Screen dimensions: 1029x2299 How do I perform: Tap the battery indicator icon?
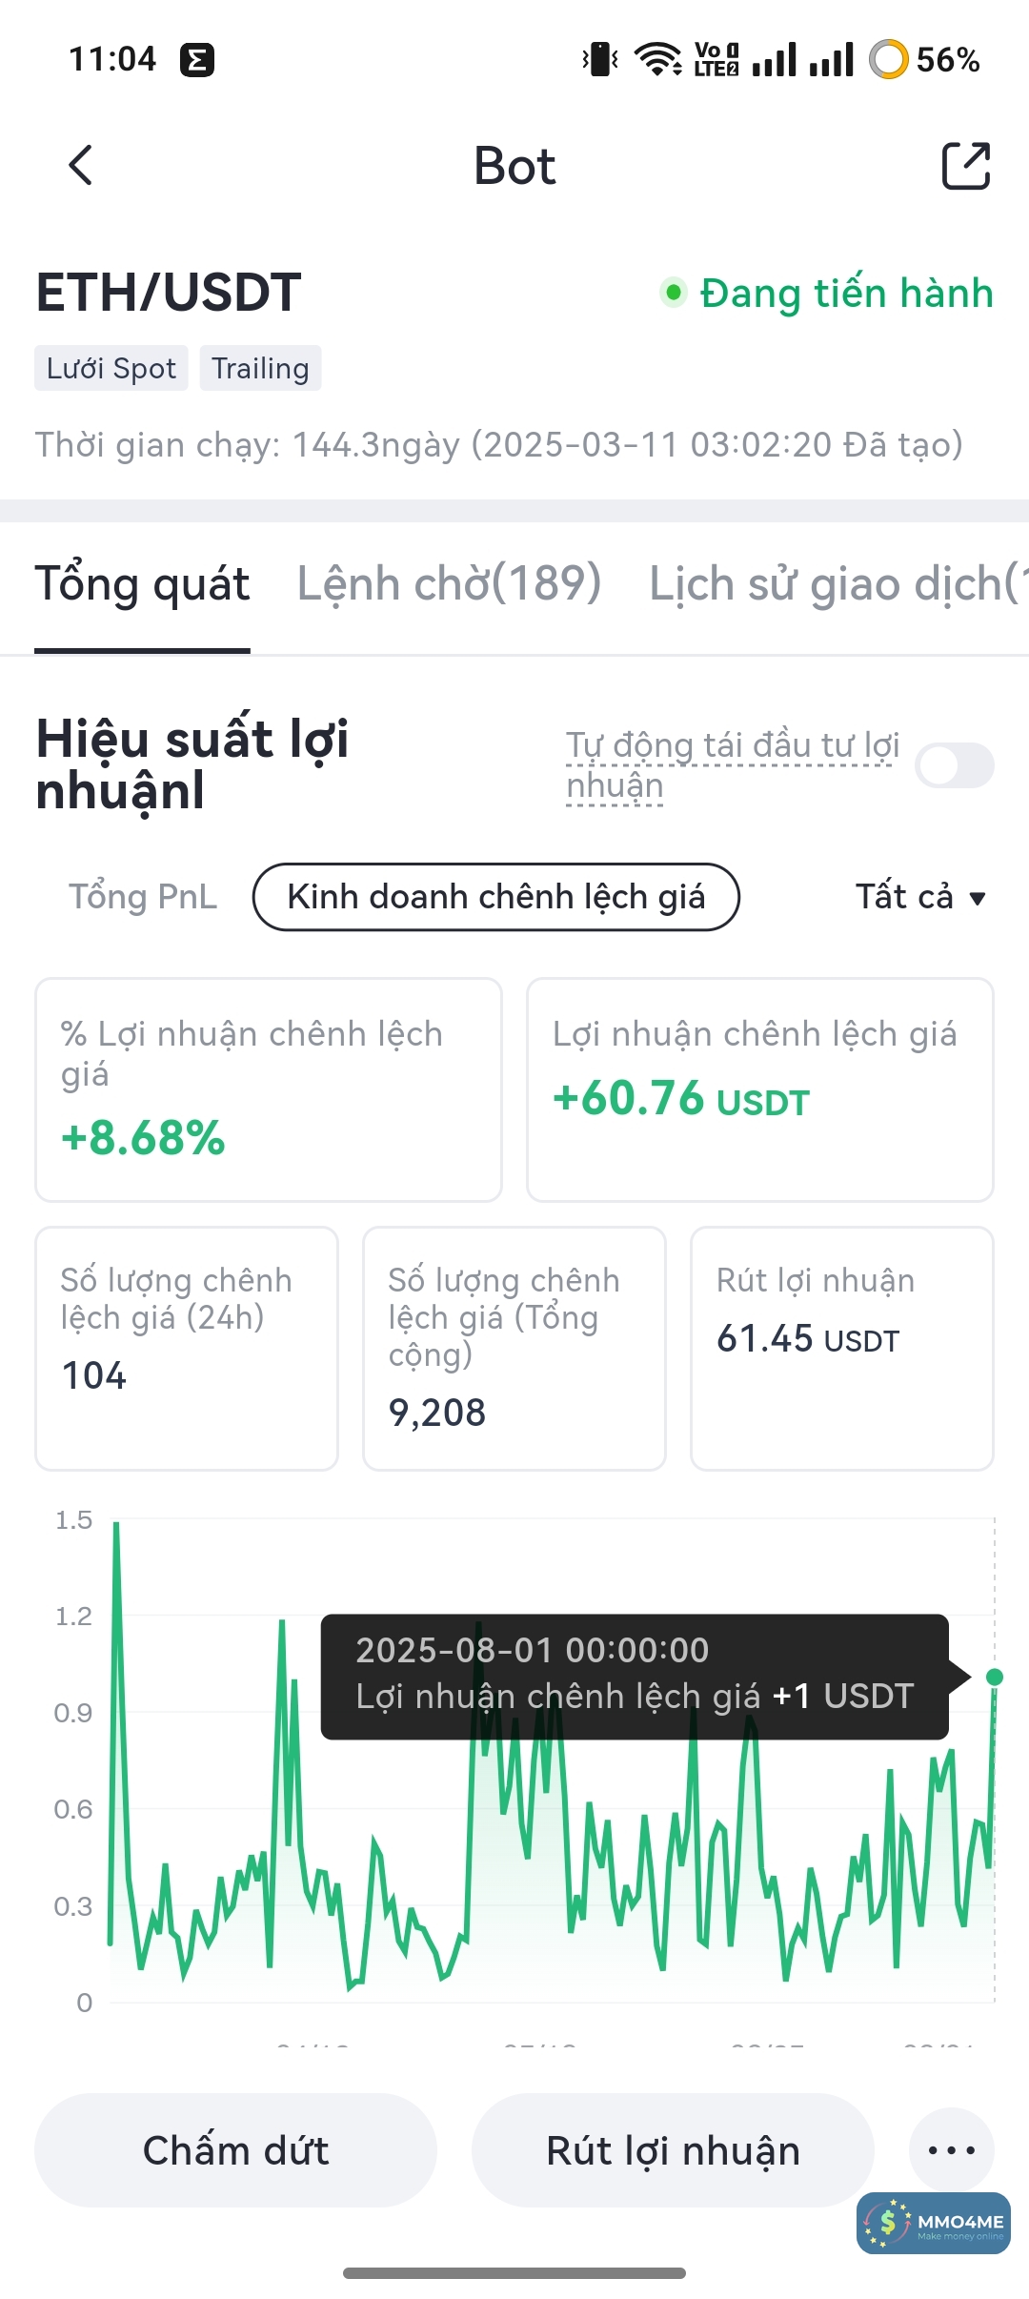888,59
